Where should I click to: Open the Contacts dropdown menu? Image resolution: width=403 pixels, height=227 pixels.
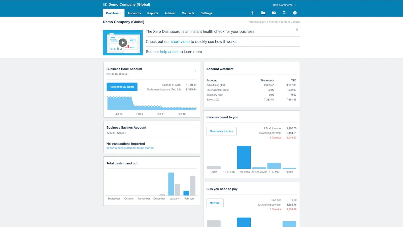(188, 13)
